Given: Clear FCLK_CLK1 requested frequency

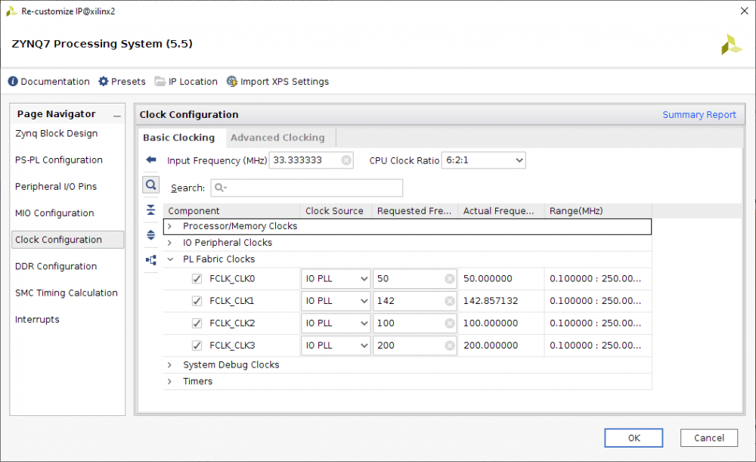Looking at the screenshot, I should tap(450, 301).
